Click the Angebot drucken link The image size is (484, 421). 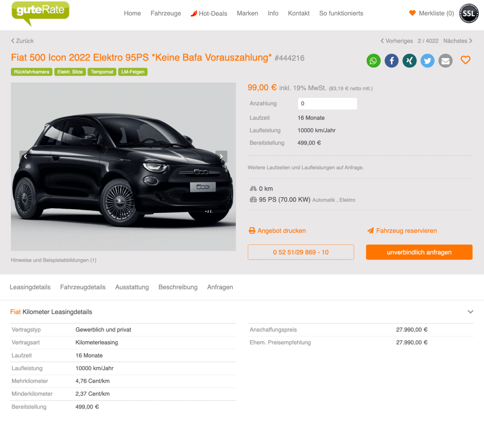pos(277,231)
